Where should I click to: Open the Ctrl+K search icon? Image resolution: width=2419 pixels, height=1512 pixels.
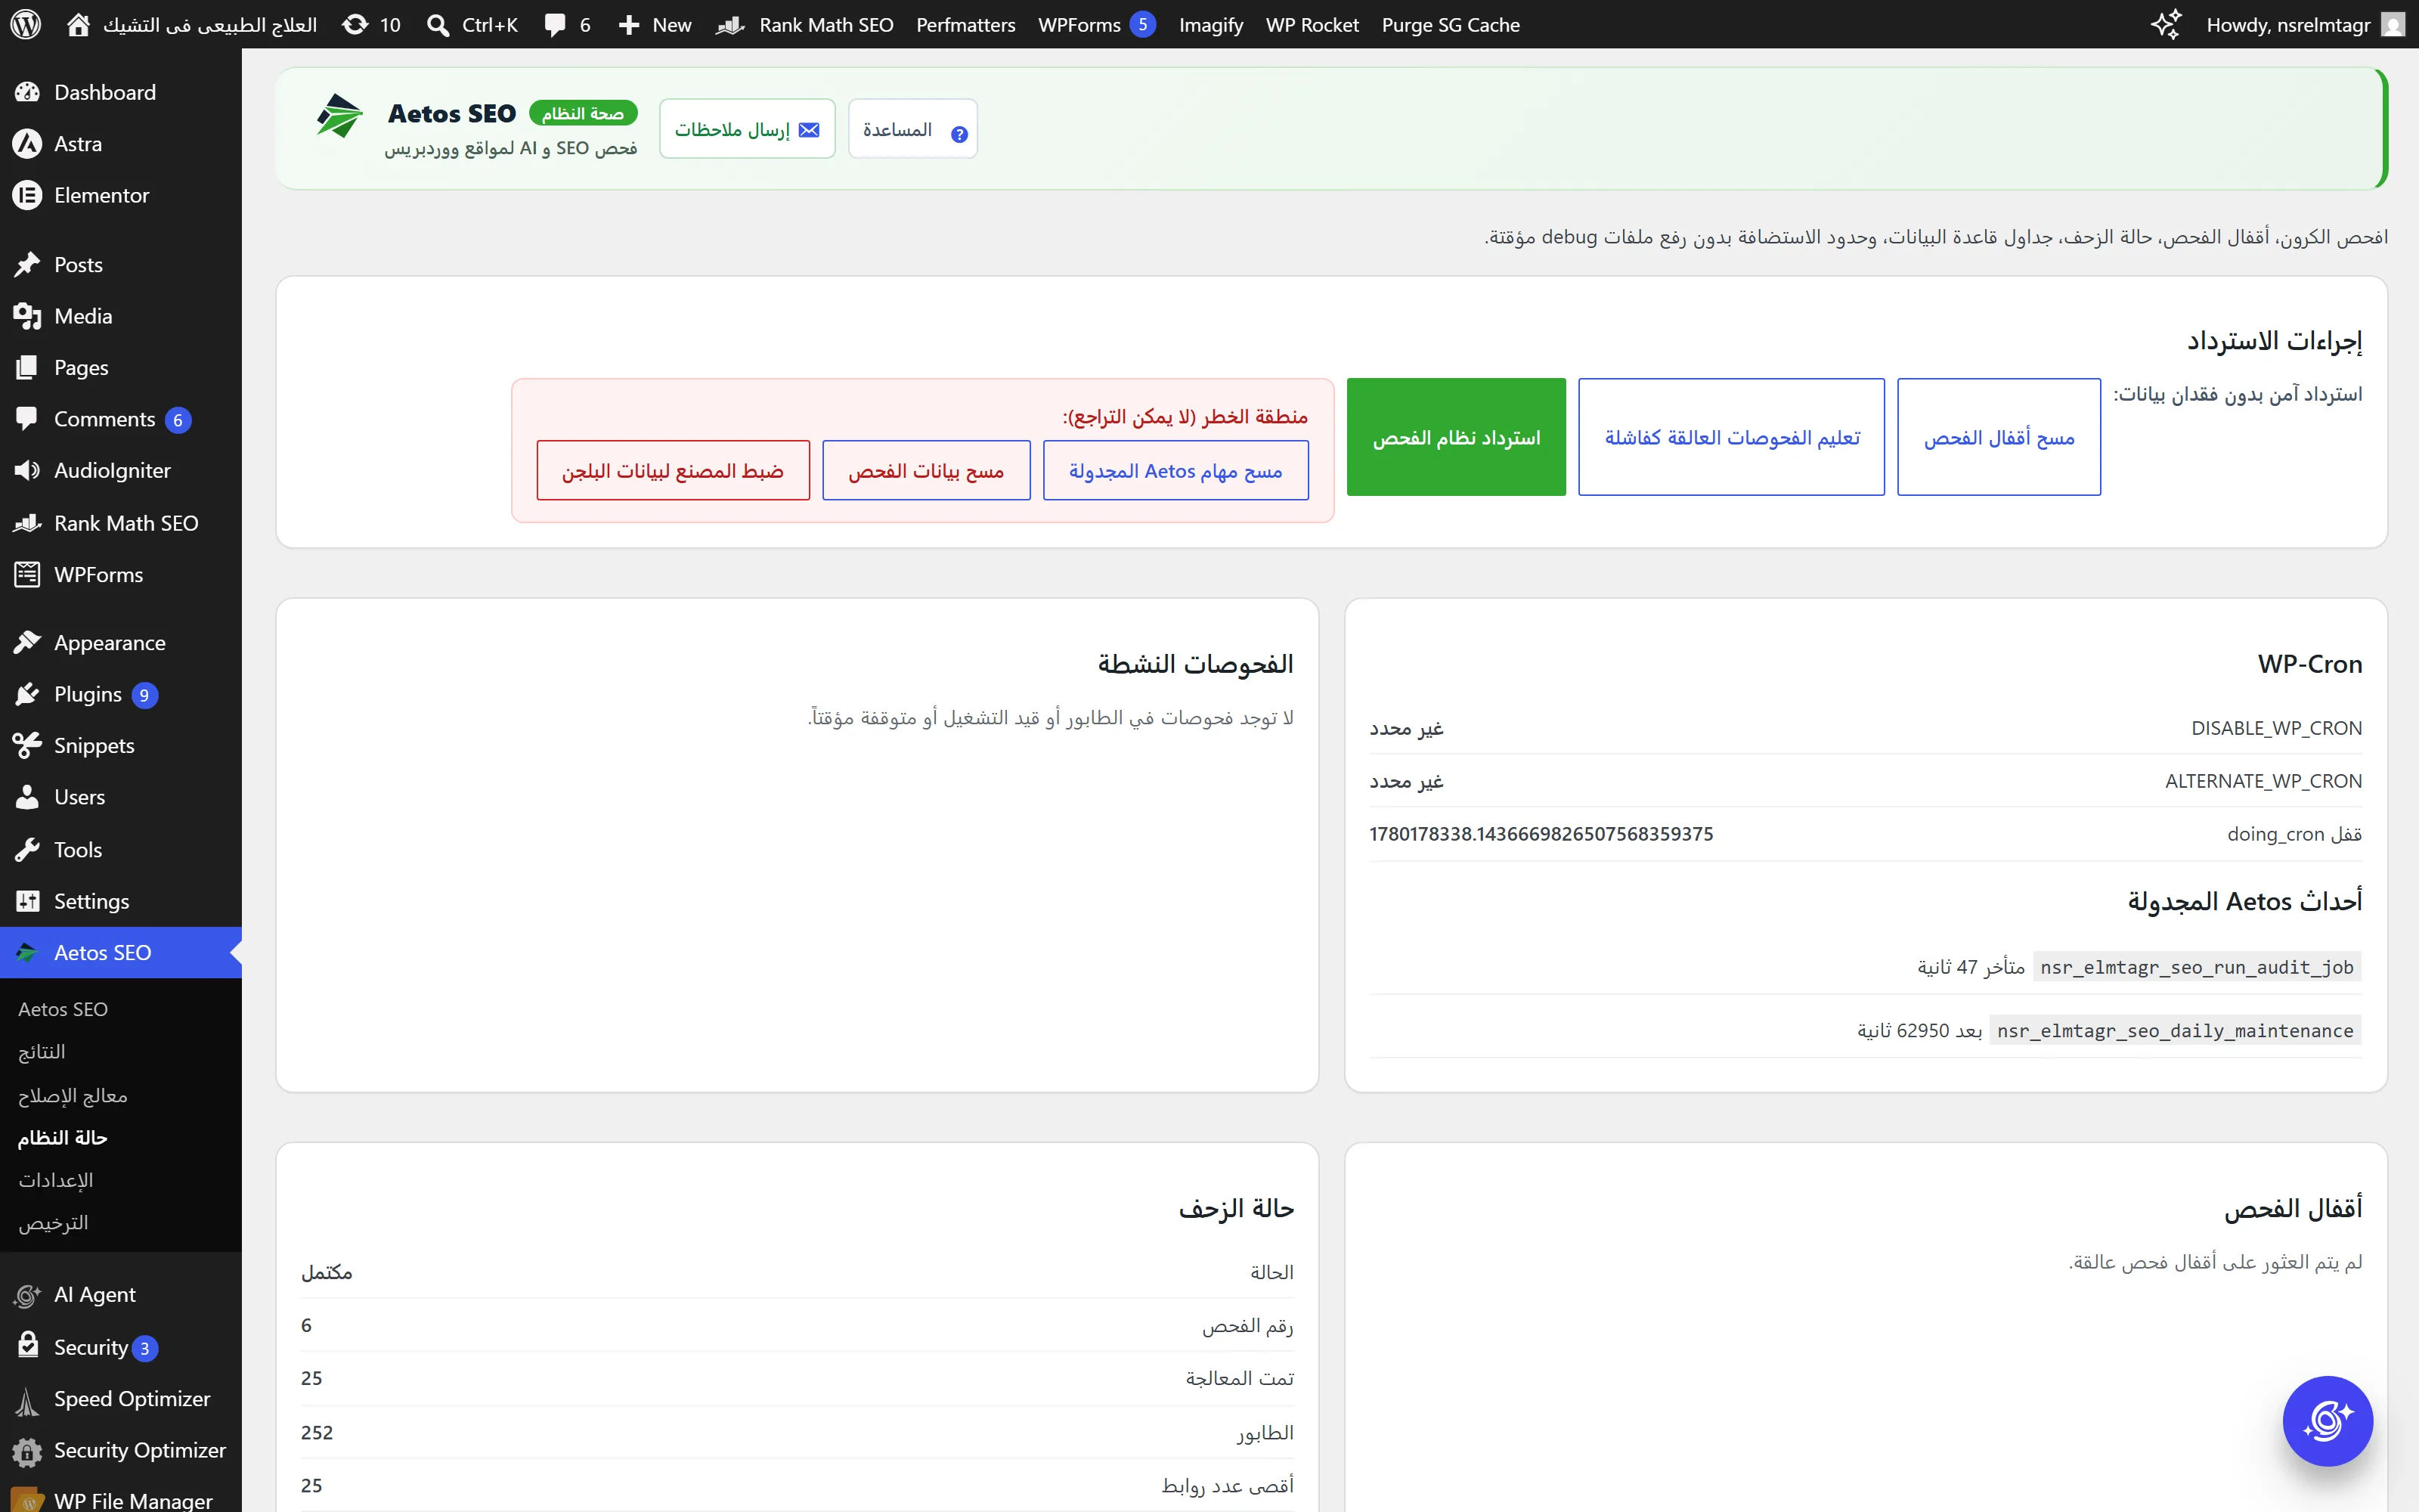tap(438, 24)
